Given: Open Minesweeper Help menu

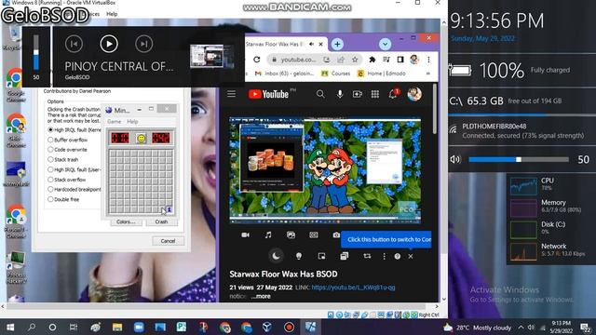Looking at the screenshot, I should point(132,122).
